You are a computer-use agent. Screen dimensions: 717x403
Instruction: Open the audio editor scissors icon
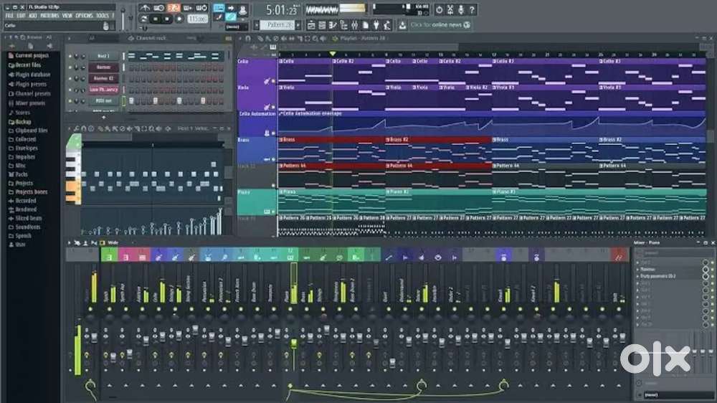coord(450,9)
